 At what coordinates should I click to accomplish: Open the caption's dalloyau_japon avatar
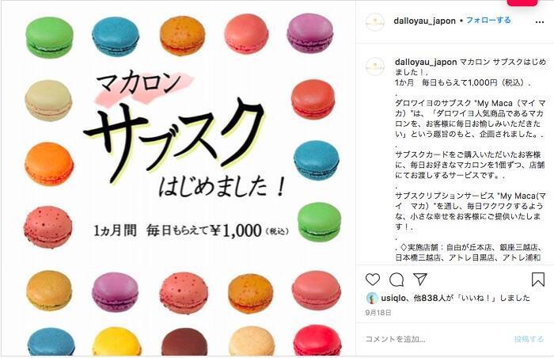pos(375,66)
